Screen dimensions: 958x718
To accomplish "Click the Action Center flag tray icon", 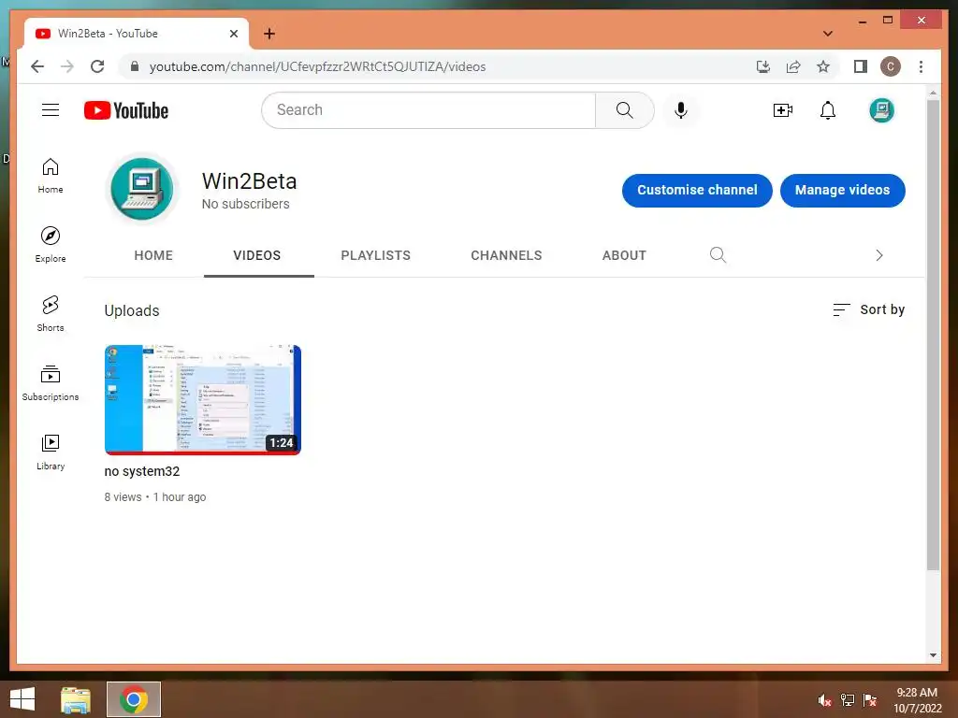I will tap(870, 700).
